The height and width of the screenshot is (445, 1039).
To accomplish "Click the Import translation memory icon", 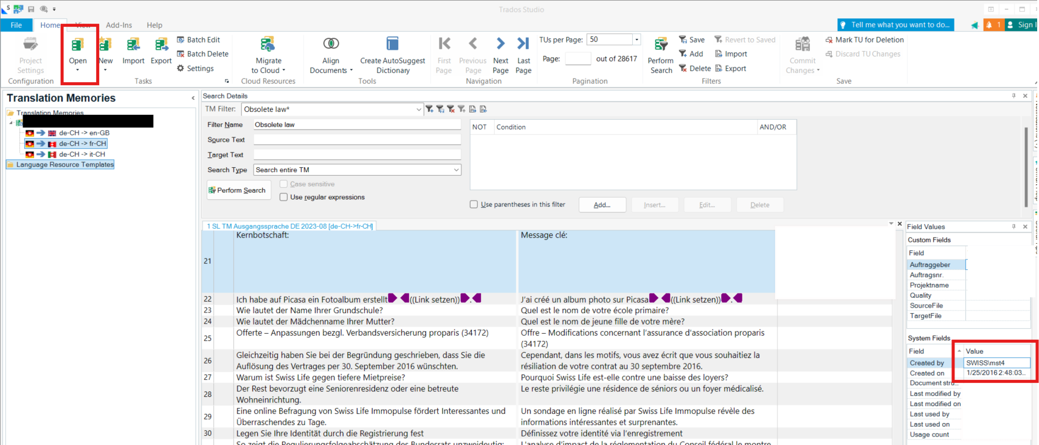I will click(x=133, y=45).
